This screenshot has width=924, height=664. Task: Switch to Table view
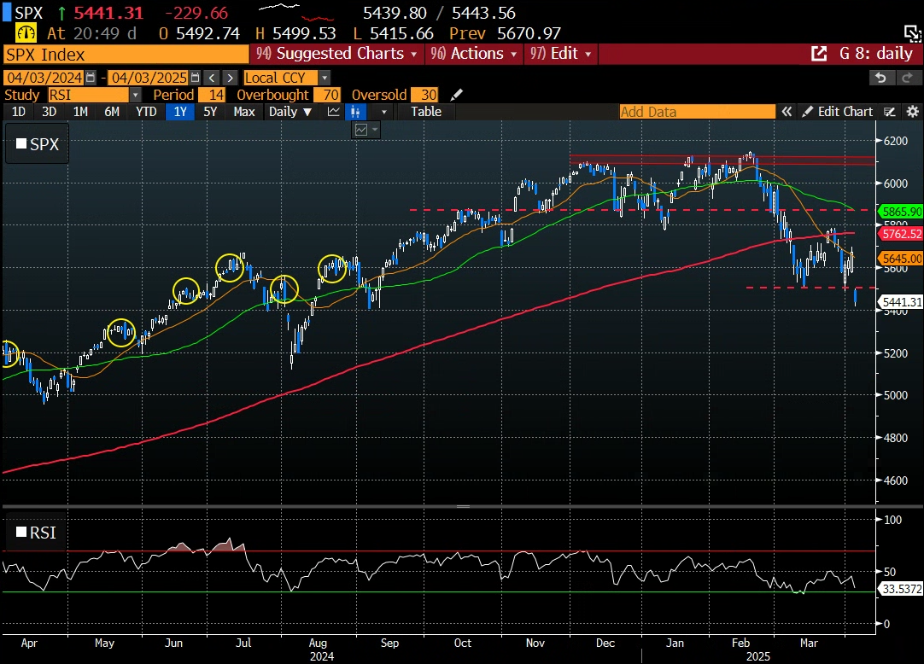(426, 112)
